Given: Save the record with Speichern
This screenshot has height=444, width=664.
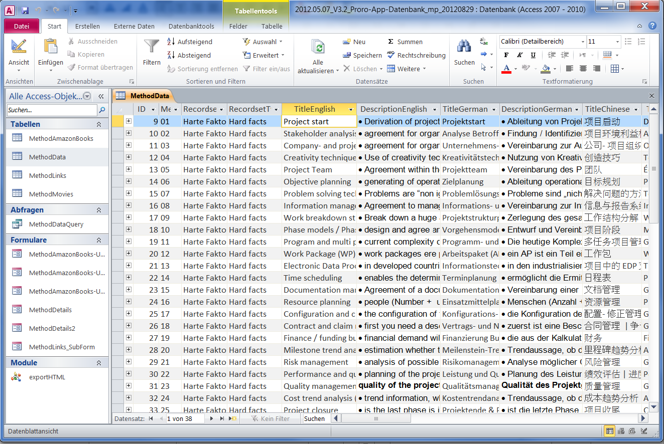Looking at the screenshot, I should pyautogui.click(x=362, y=55).
